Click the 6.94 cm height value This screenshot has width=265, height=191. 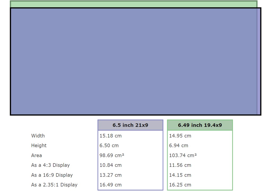tap(179, 146)
